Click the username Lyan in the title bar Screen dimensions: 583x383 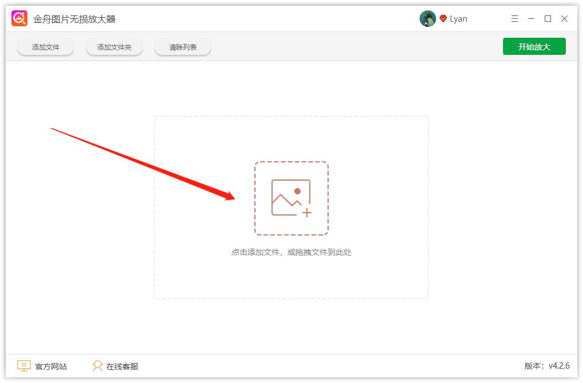coord(459,18)
